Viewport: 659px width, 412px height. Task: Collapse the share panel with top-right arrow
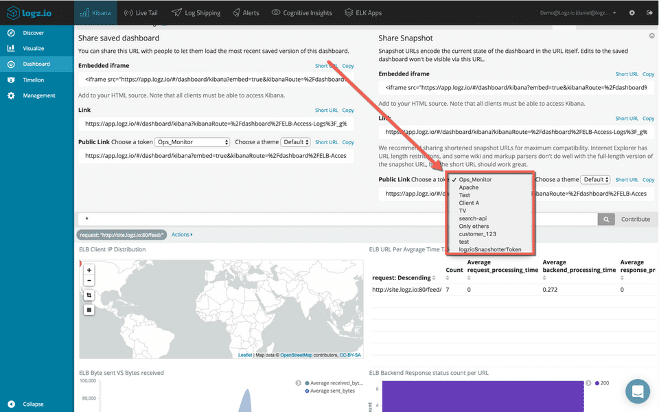coord(652,36)
